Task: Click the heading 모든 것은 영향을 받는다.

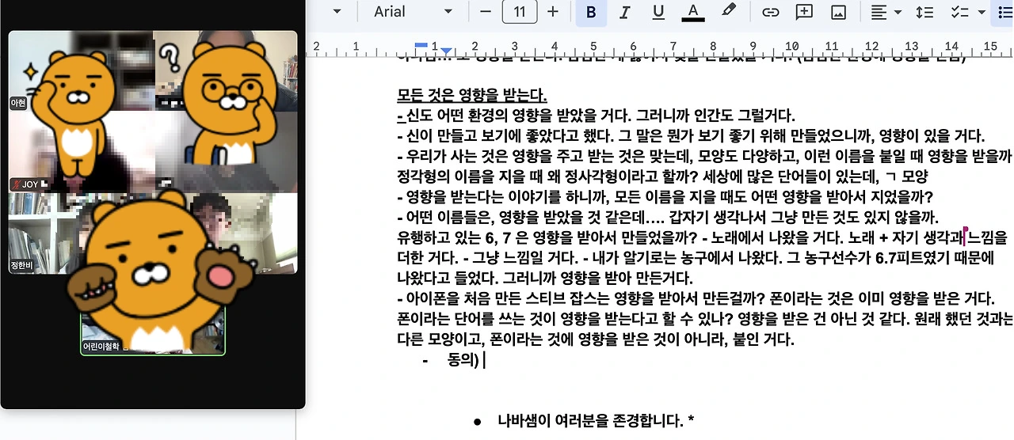Action: pos(471,96)
